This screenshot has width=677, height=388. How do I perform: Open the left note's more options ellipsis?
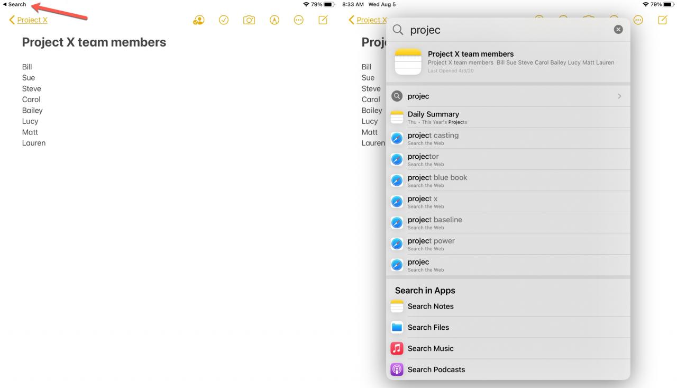tap(299, 20)
